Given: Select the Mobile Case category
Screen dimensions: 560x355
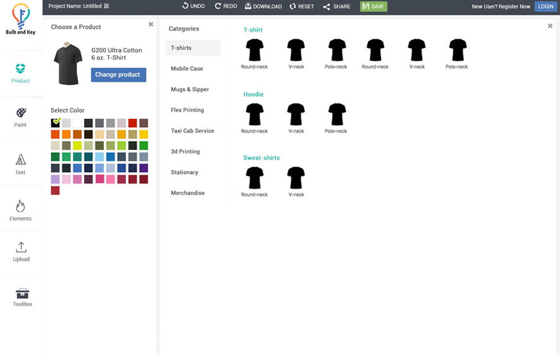Looking at the screenshot, I should [187, 68].
